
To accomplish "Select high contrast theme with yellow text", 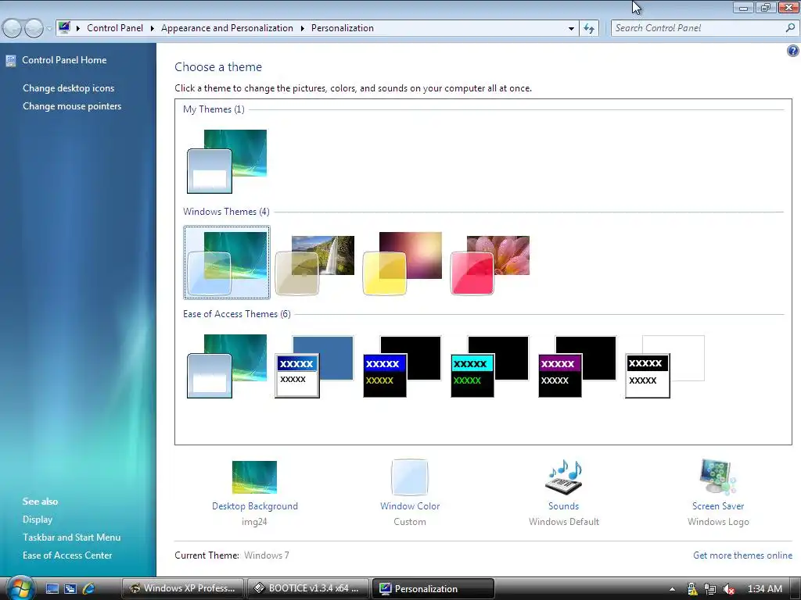I will (x=402, y=366).
